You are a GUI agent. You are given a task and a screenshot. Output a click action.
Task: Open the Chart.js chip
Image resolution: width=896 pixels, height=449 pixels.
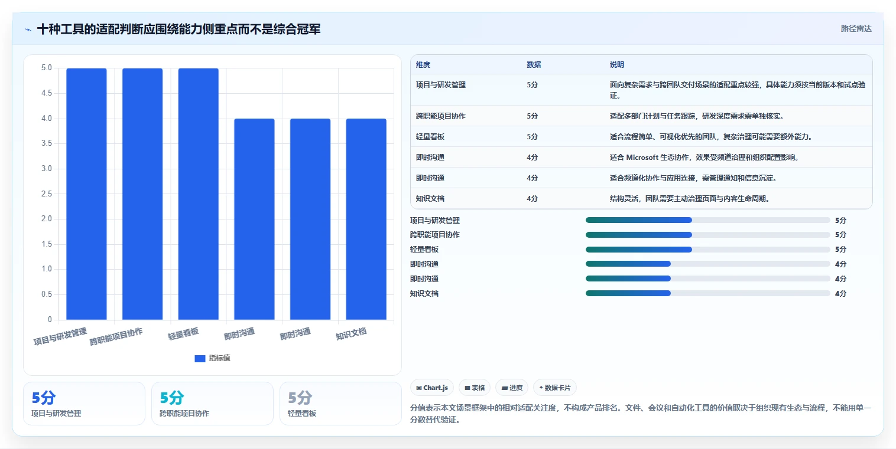432,388
